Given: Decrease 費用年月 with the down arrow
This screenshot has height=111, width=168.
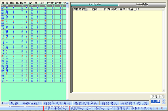Looking at the screenshot, I should click(x=163, y=103).
